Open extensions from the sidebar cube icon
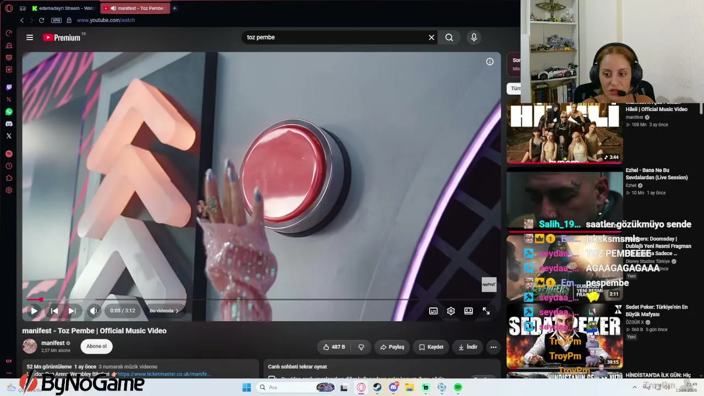 [9, 178]
